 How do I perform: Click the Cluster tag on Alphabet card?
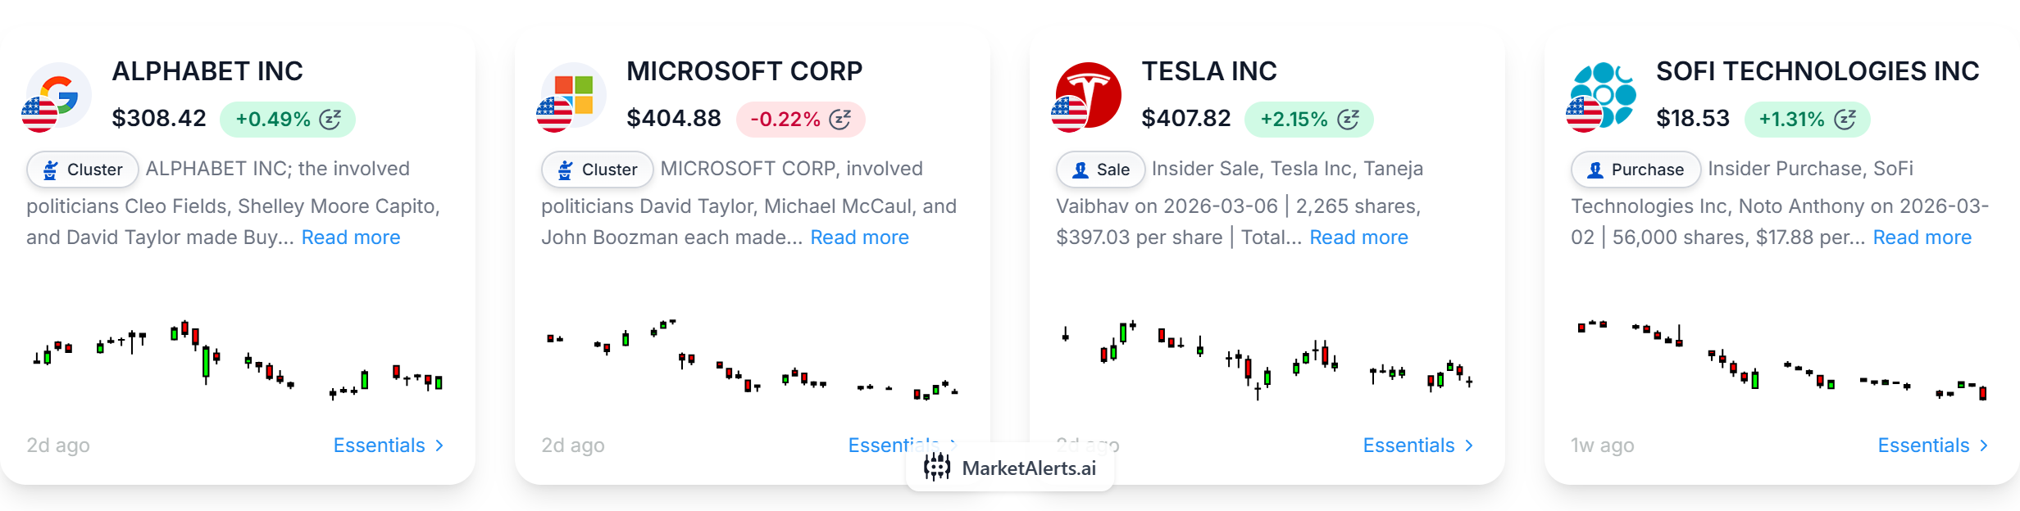pyautogui.click(x=83, y=170)
